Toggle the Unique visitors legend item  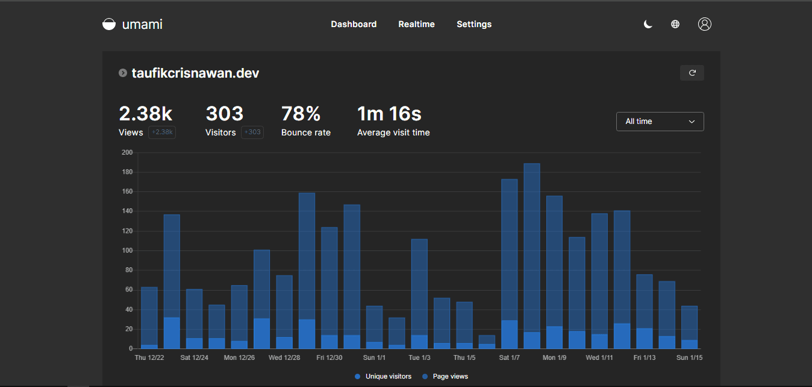point(388,376)
